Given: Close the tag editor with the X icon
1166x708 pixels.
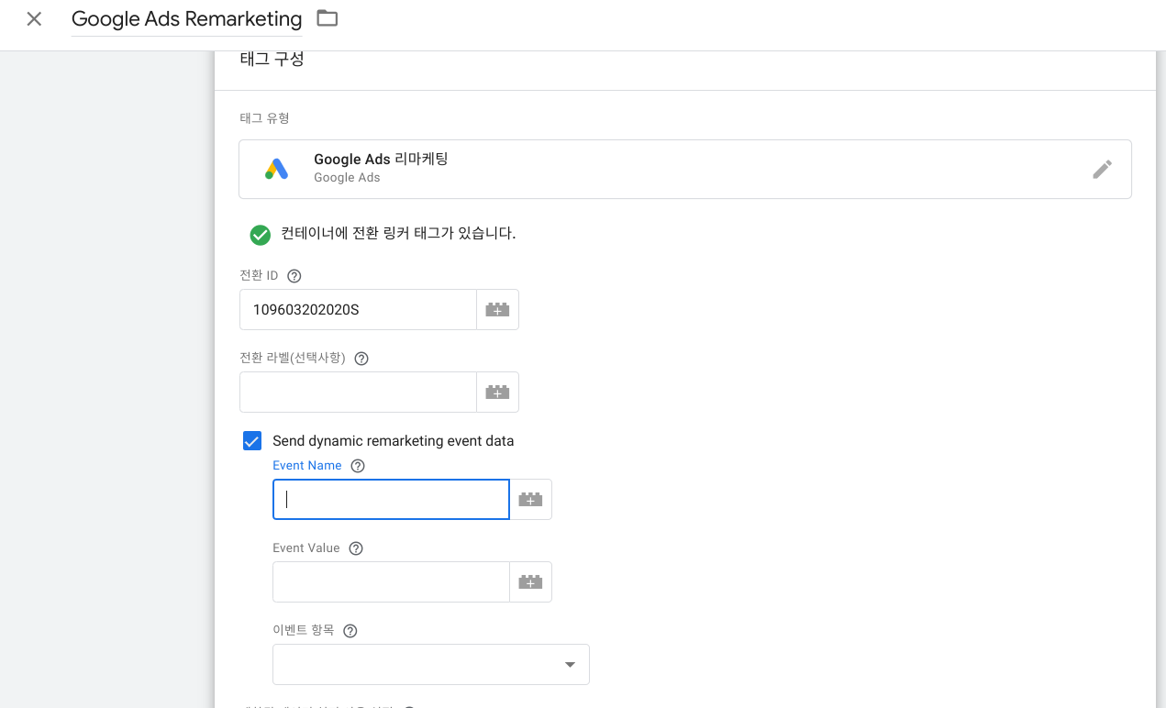Looking at the screenshot, I should 34,18.
